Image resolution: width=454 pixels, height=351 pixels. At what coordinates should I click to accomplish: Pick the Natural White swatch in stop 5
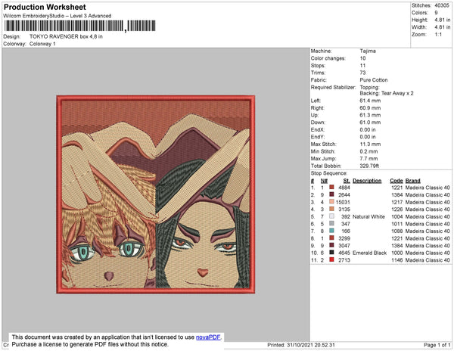pyautogui.click(x=332, y=216)
